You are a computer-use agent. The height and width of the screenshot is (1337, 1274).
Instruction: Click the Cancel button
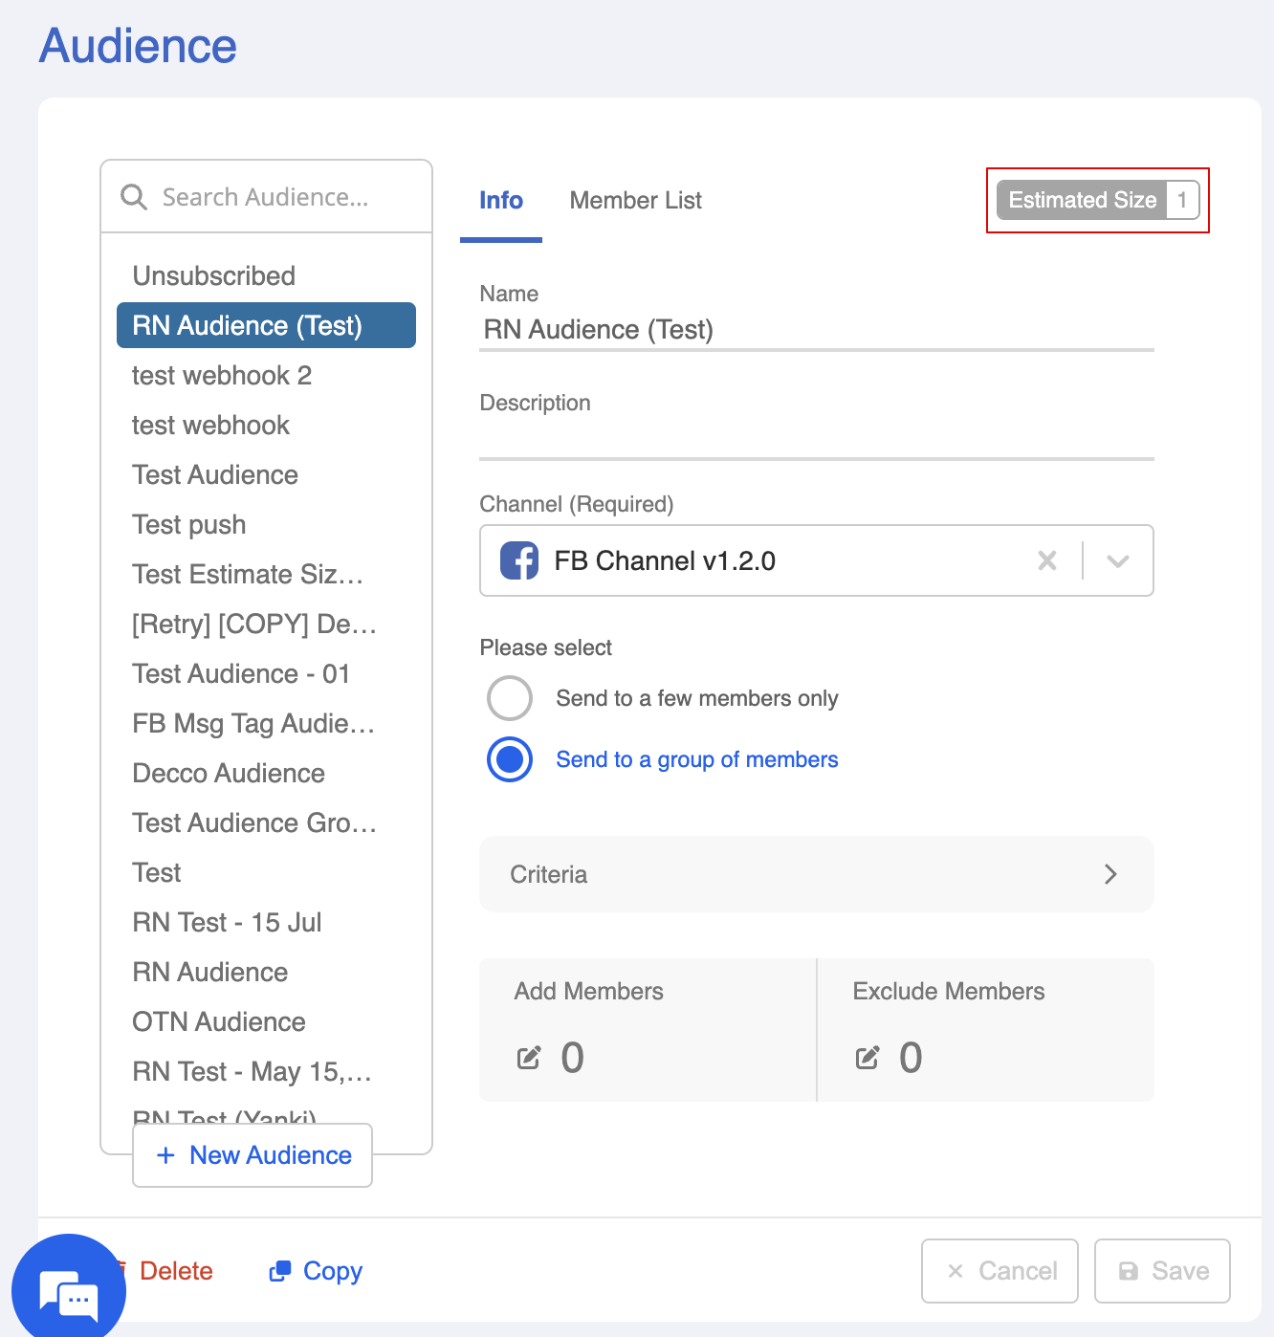click(x=999, y=1271)
